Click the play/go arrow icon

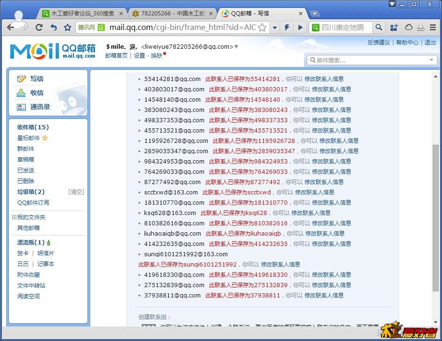pos(300,27)
